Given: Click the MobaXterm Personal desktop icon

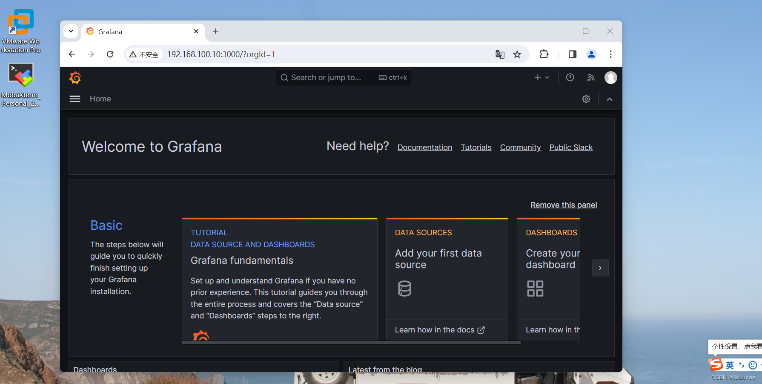Looking at the screenshot, I should (21, 85).
